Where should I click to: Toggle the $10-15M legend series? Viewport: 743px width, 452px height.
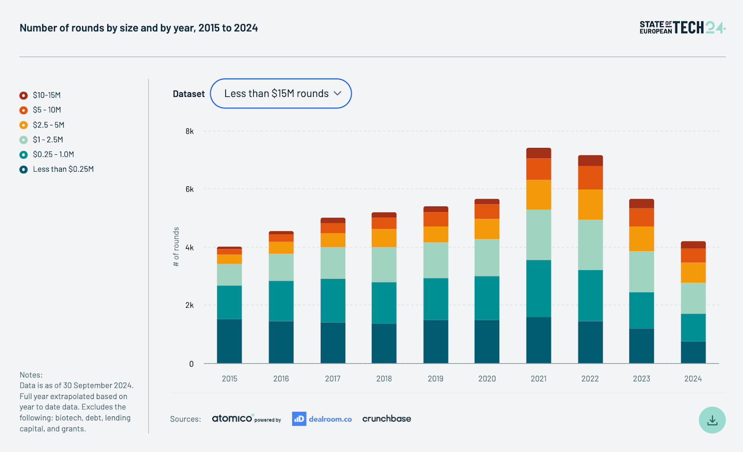(46, 95)
